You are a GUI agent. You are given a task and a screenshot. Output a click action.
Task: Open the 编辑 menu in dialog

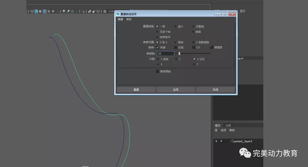[120, 19]
